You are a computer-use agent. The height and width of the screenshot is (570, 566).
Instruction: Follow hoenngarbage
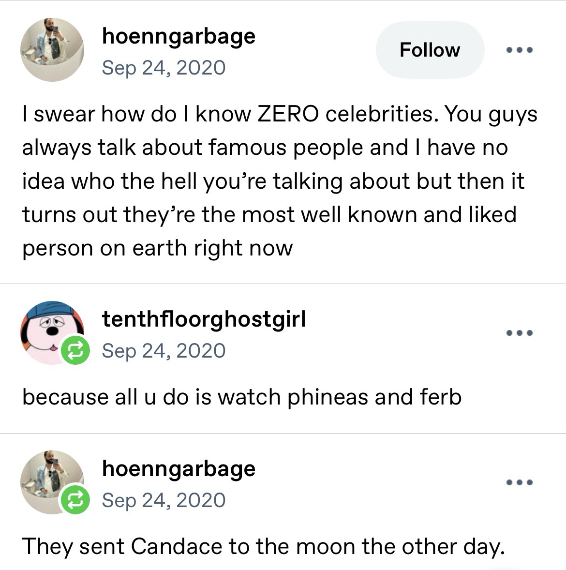pos(430,50)
